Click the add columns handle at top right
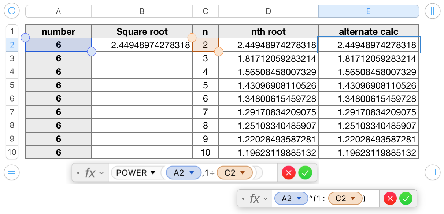Screen dimensions: 444x214 click(433, 11)
